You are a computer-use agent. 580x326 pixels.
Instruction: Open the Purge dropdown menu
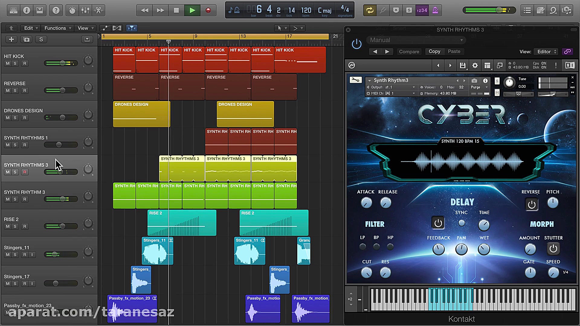pyautogui.click(x=479, y=87)
